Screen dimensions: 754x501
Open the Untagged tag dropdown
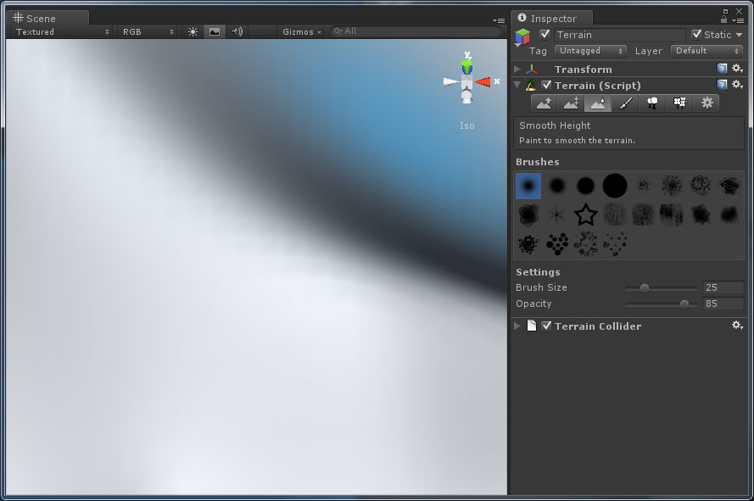click(x=590, y=51)
